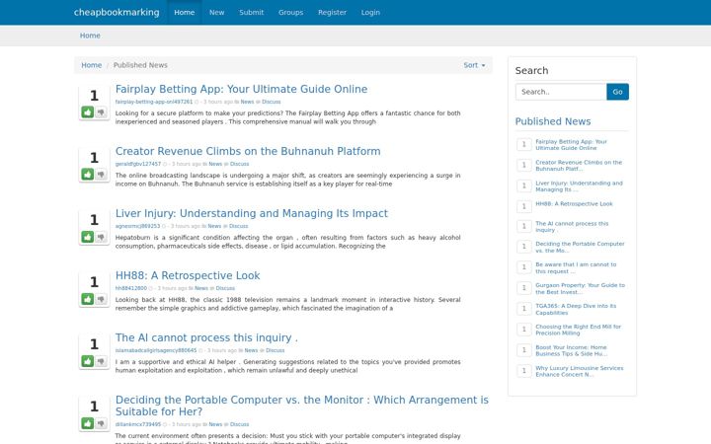View user agnesmcjl869253 profile

pyautogui.click(x=137, y=226)
